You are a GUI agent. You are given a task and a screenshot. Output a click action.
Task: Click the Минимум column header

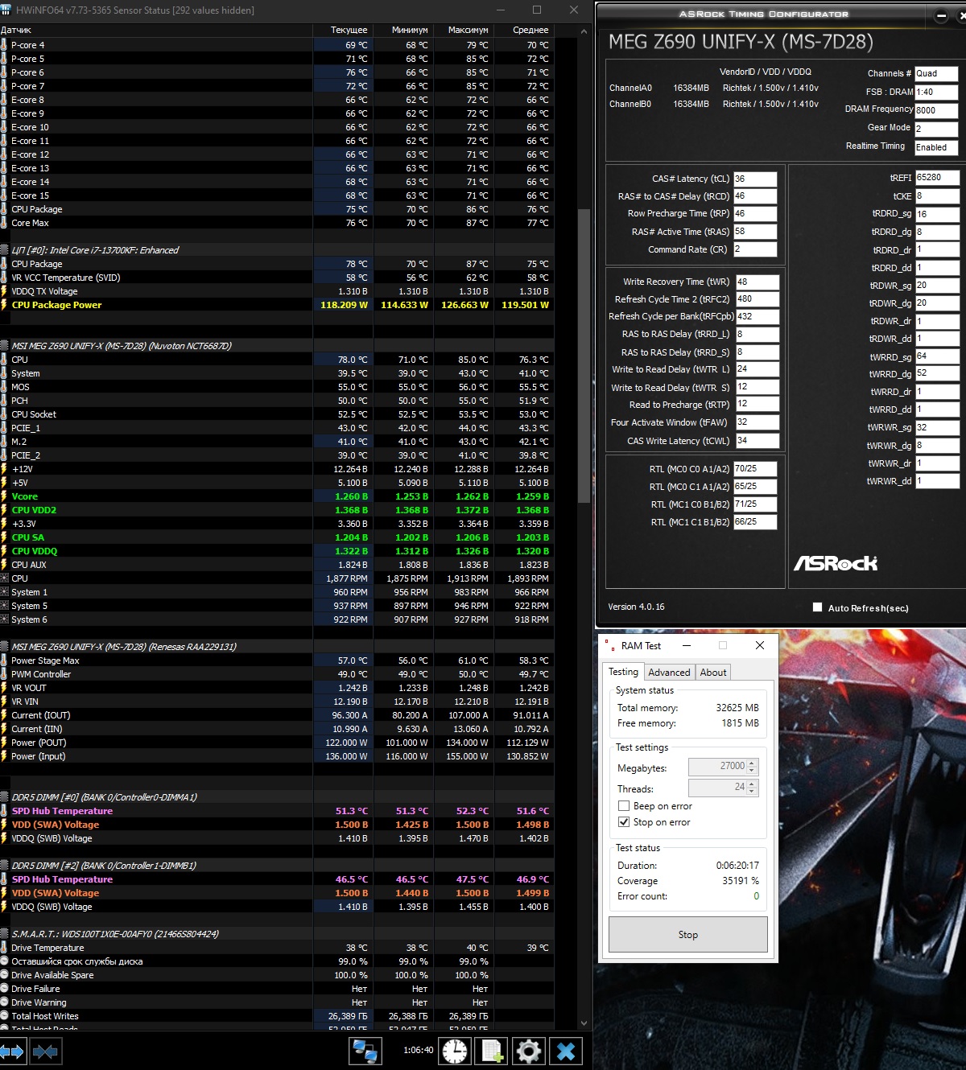[x=402, y=30]
